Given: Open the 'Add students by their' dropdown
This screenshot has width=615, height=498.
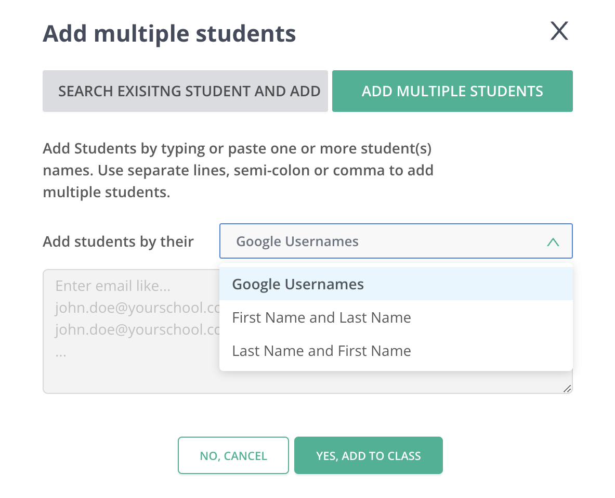Looking at the screenshot, I should click(396, 241).
